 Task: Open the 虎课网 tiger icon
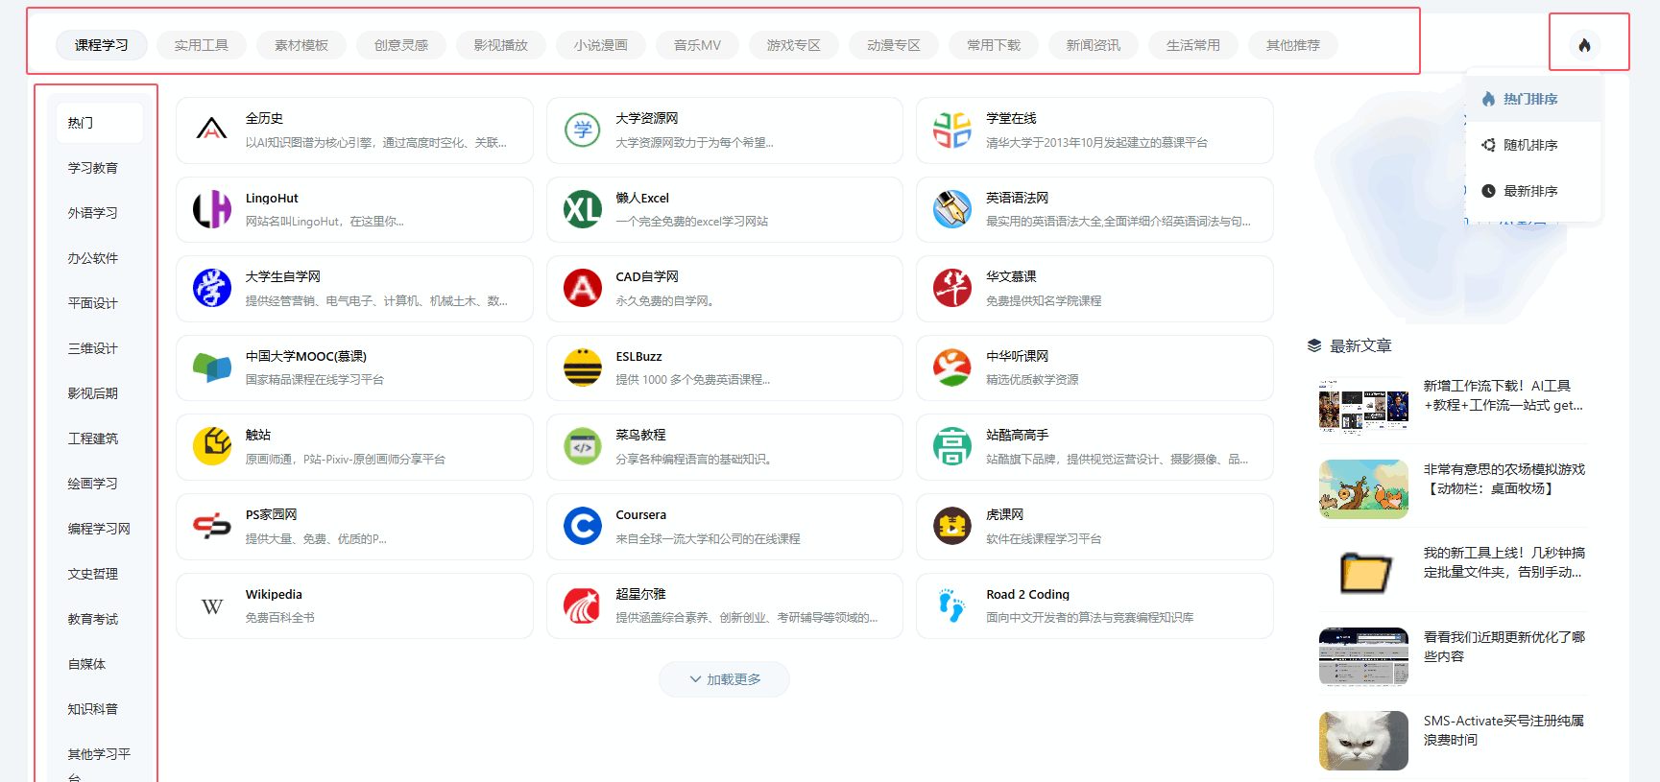951,526
